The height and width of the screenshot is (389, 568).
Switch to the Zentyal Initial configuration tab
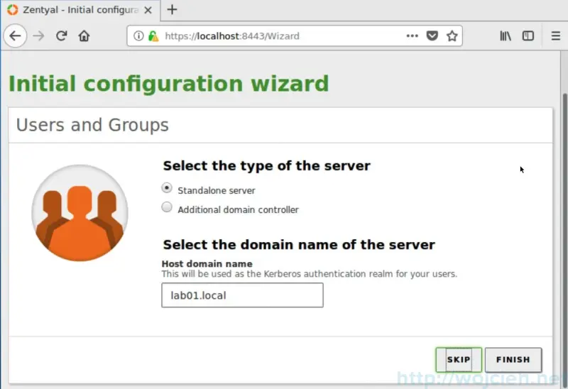pos(78,10)
